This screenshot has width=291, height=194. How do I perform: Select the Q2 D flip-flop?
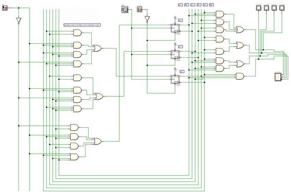pyautogui.click(x=175, y=79)
